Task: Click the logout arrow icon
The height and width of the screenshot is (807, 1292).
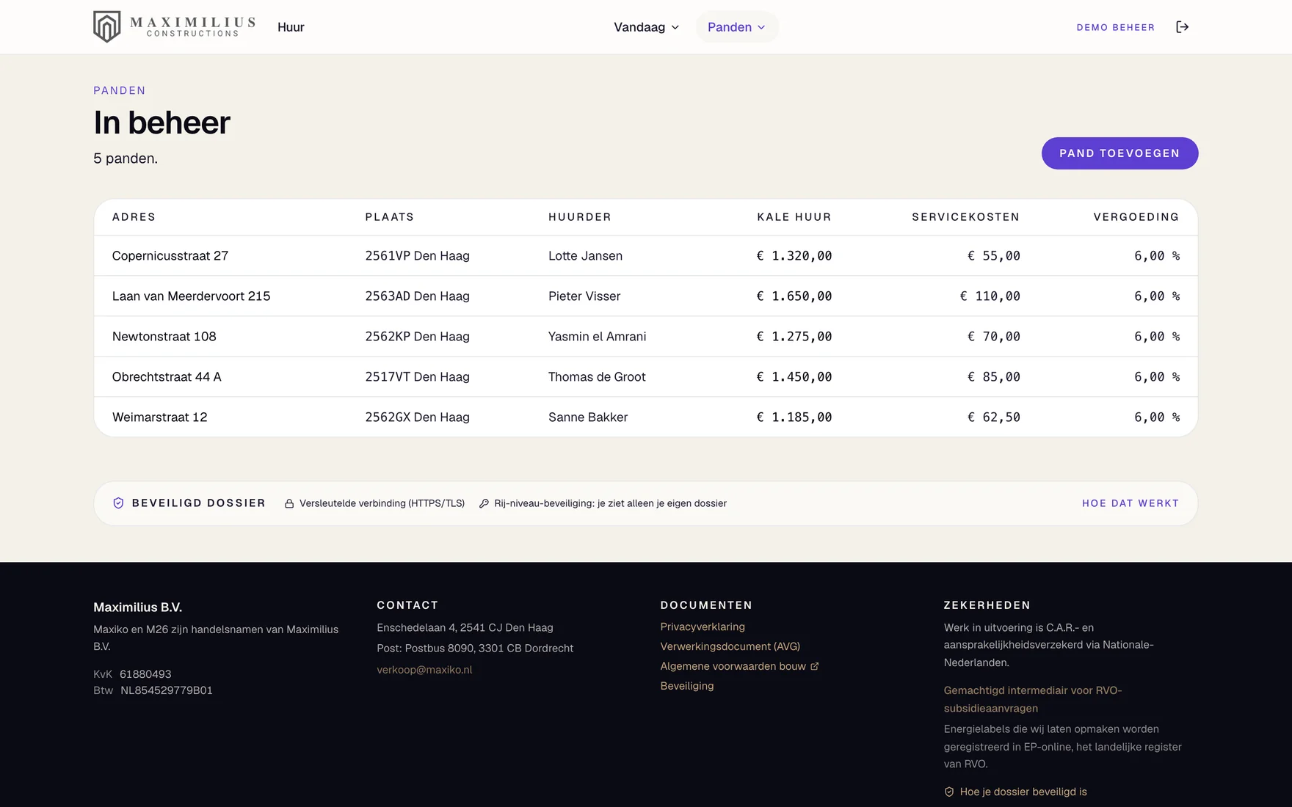Action: (x=1182, y=27)
